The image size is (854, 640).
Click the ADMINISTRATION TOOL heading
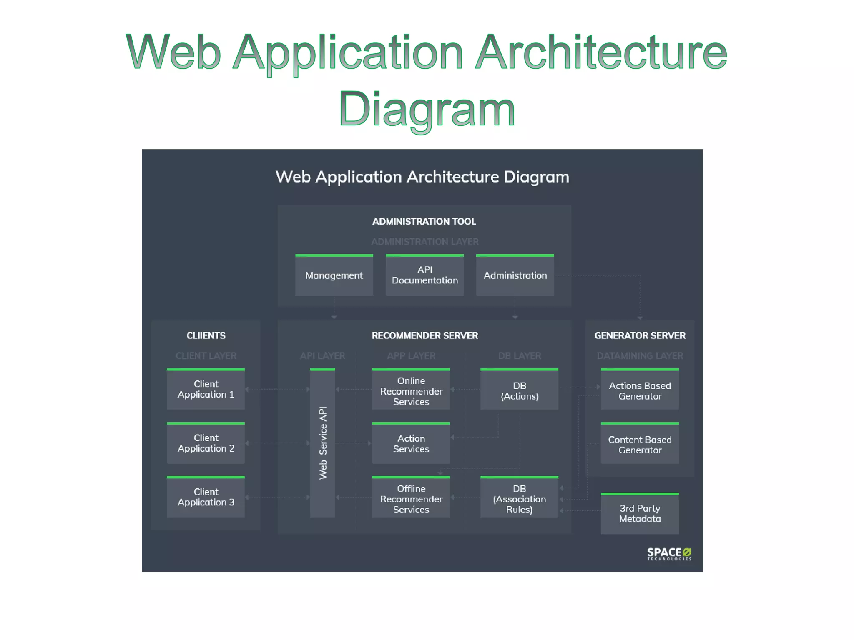(424, 221)
